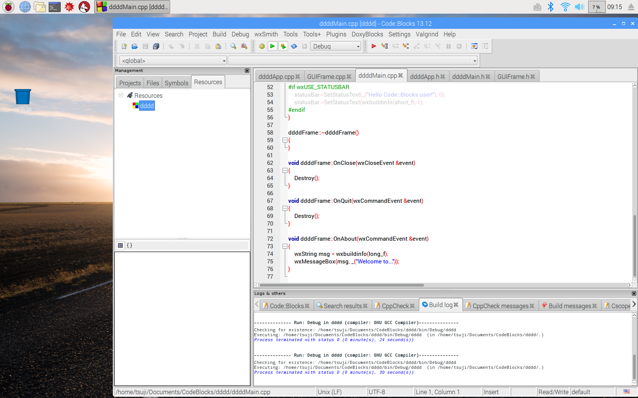Viewport: 638px width, 398px height.
Task: Click the build log vertical scrollbar
Action: [635, 367]
